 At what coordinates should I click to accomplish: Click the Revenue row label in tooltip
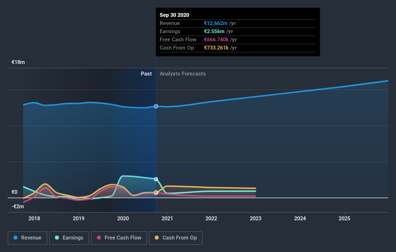(170, 23)
